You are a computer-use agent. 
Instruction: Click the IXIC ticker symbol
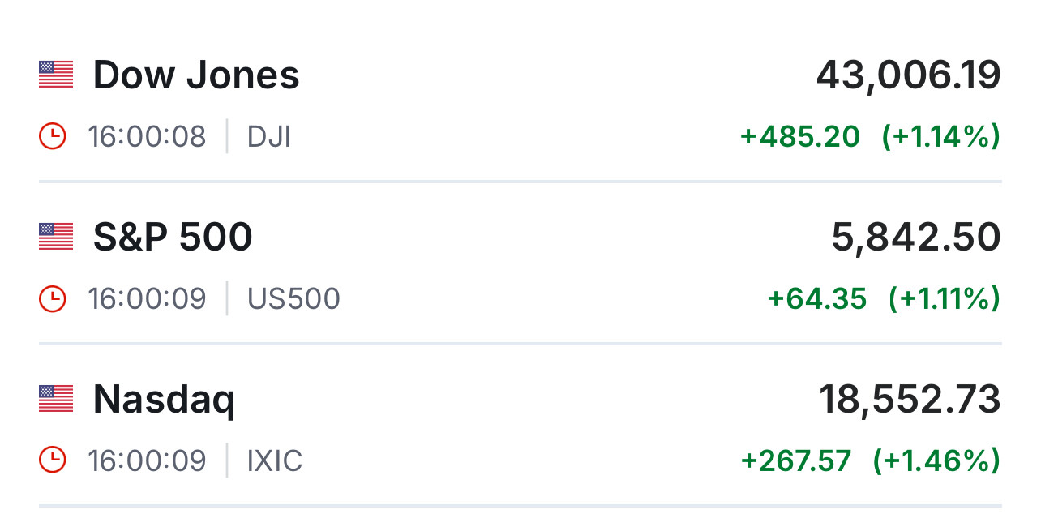coord(275,461)
